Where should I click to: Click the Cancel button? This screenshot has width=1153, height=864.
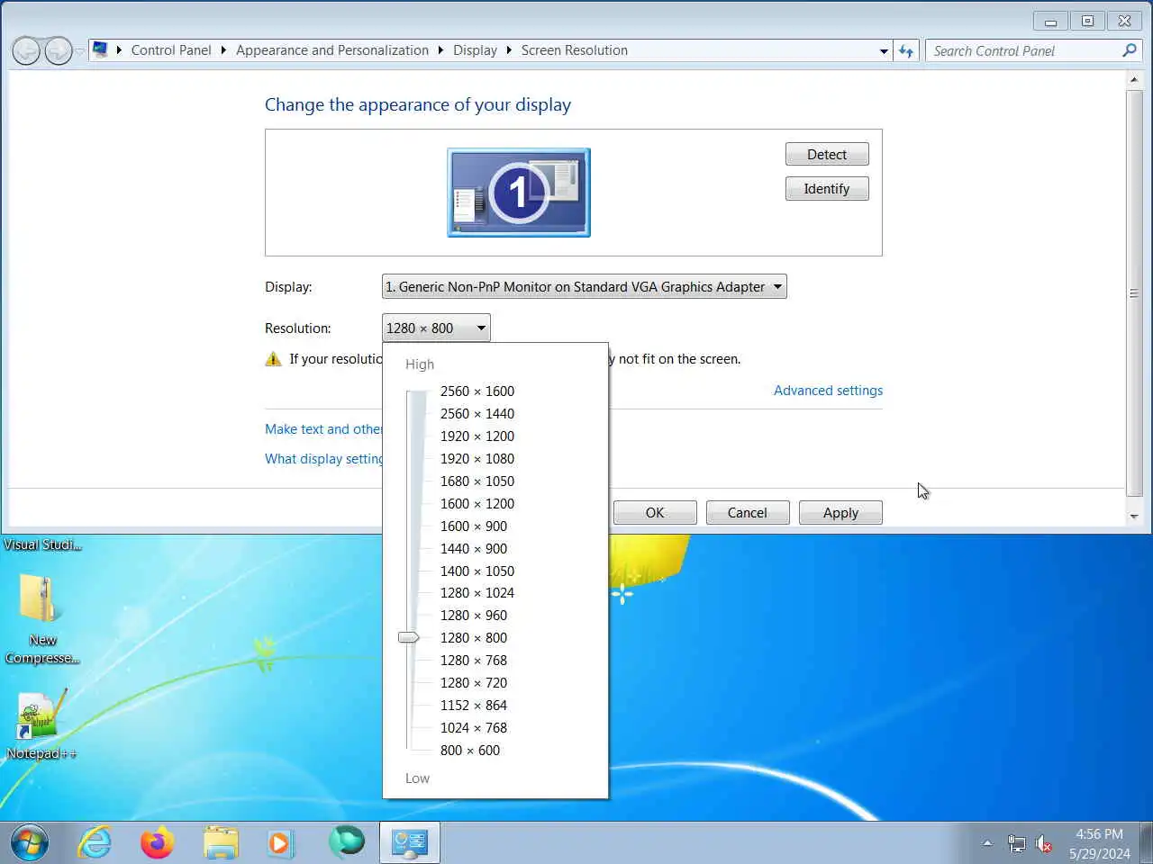(748, 512)
